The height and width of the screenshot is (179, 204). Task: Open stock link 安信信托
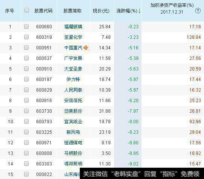[x=73, y=101]
